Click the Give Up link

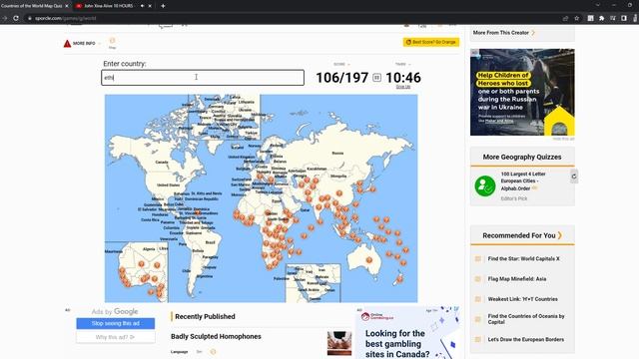pyautogui.click(x=403, y=87)
